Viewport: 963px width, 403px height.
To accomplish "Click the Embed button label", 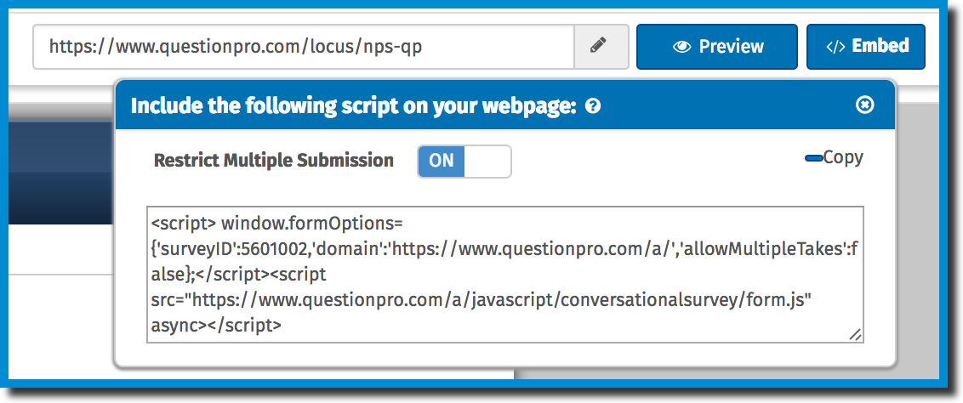I will click(880, 46).
